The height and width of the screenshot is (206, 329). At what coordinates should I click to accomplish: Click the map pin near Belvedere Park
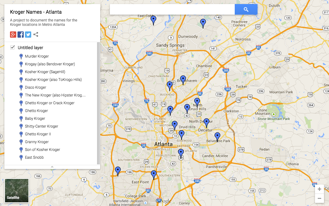tap(217, 136)
